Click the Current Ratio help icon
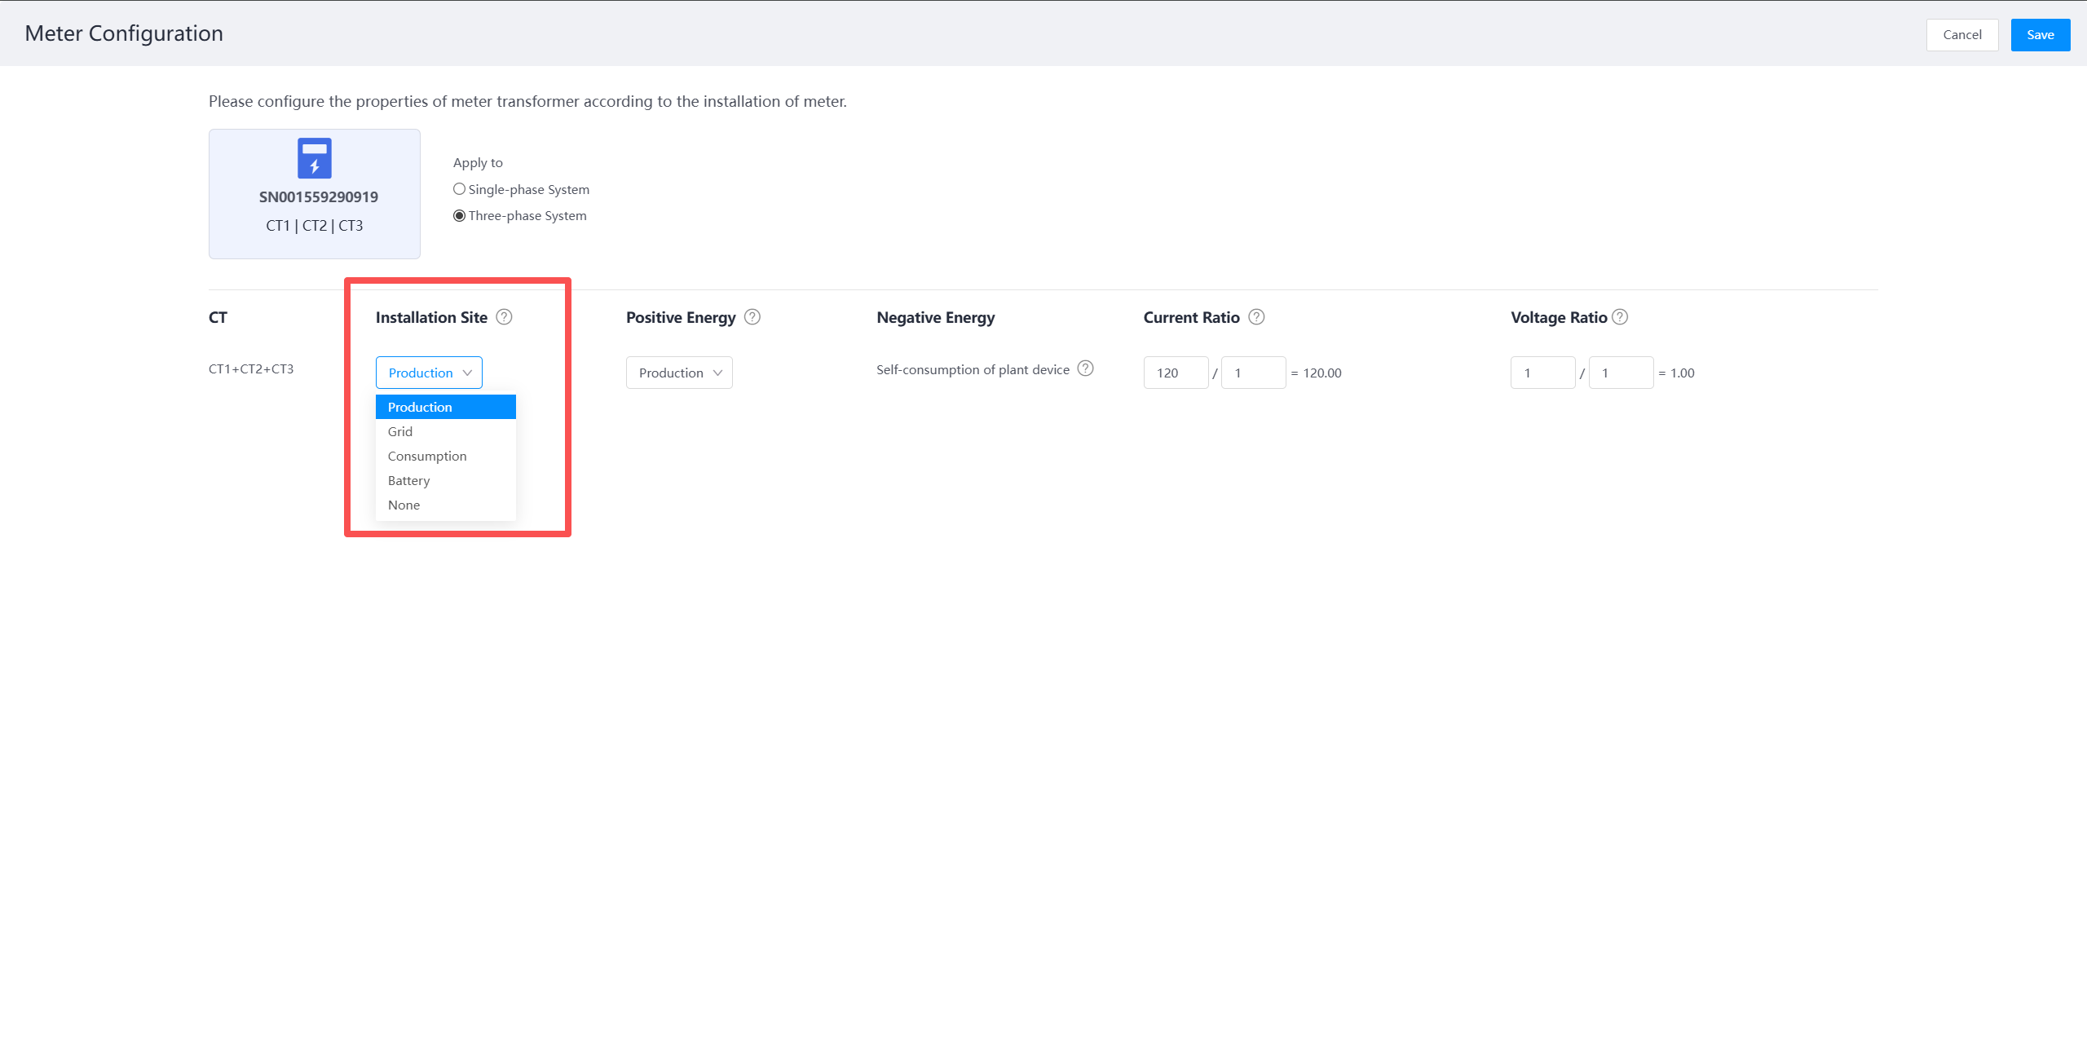2087x1037 pixels. pos(1256,317)
